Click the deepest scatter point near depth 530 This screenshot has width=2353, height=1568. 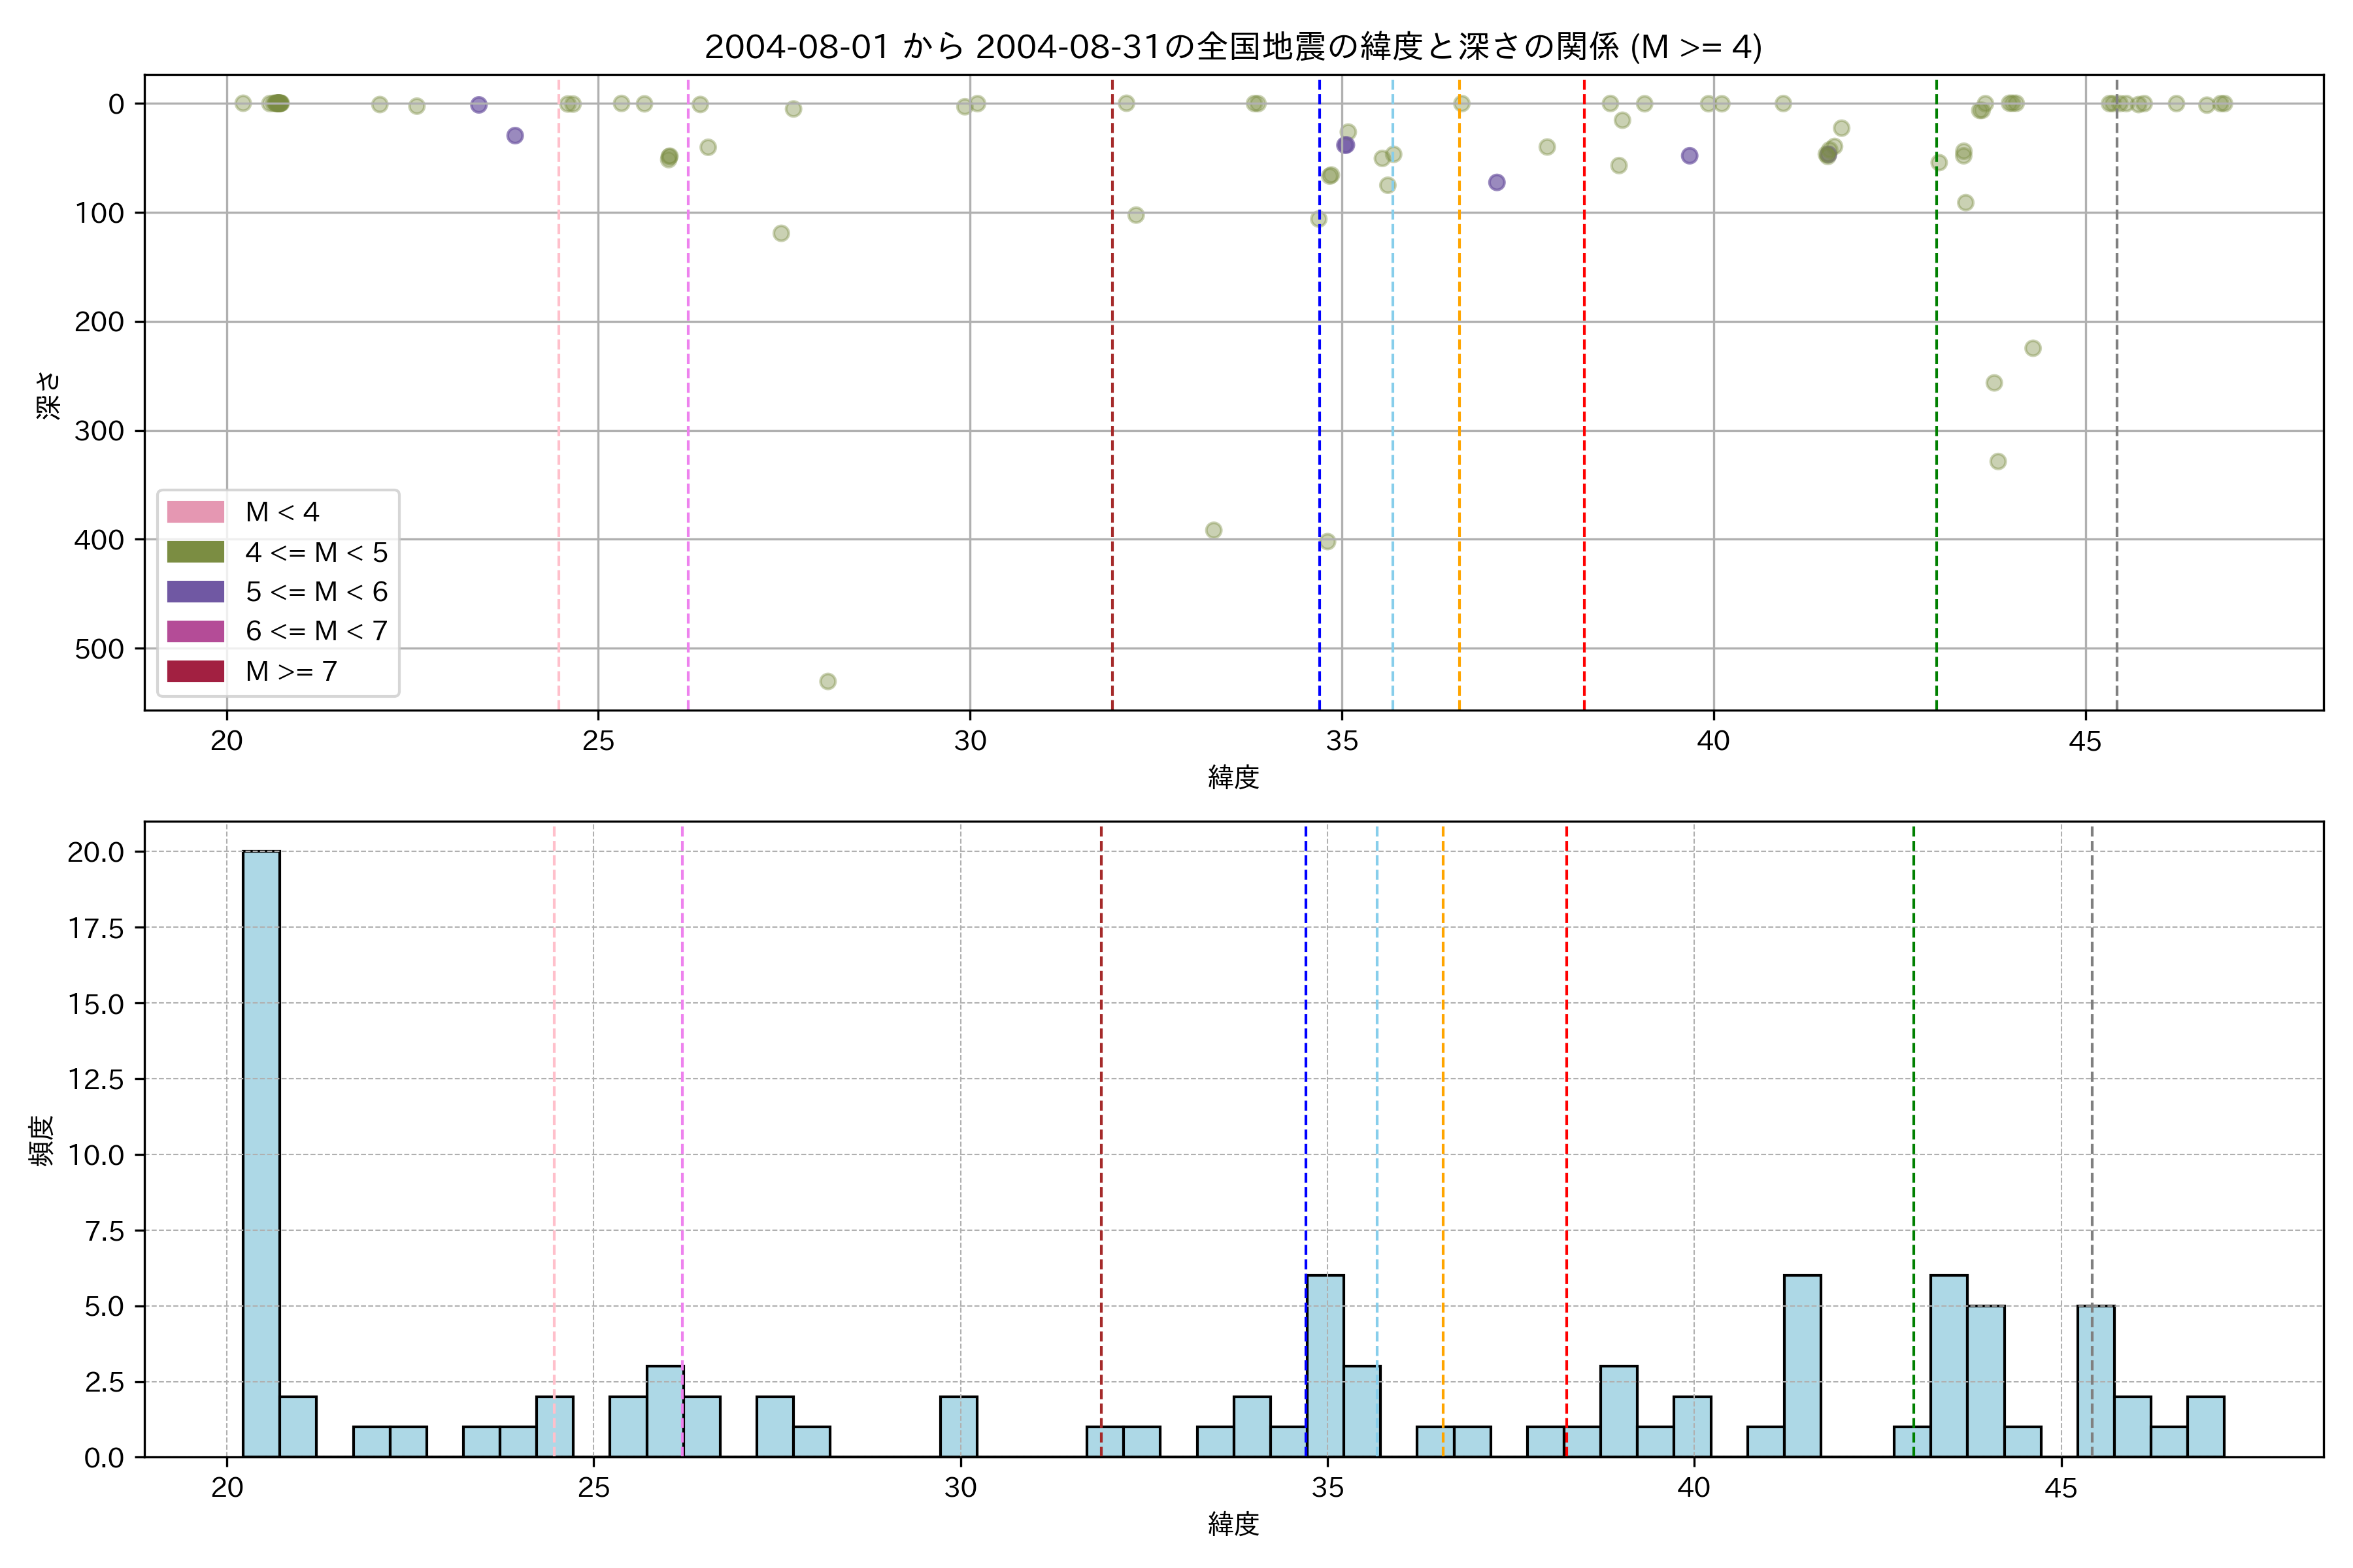tap(827, 681)
